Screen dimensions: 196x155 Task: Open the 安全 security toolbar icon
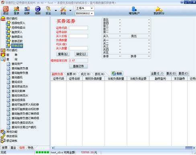48,9
